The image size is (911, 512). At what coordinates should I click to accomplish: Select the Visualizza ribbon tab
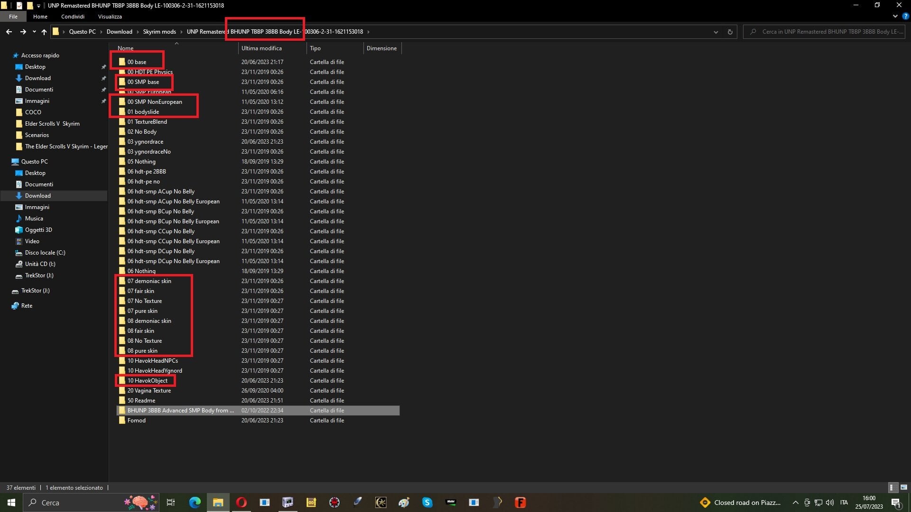pos(110,17)
